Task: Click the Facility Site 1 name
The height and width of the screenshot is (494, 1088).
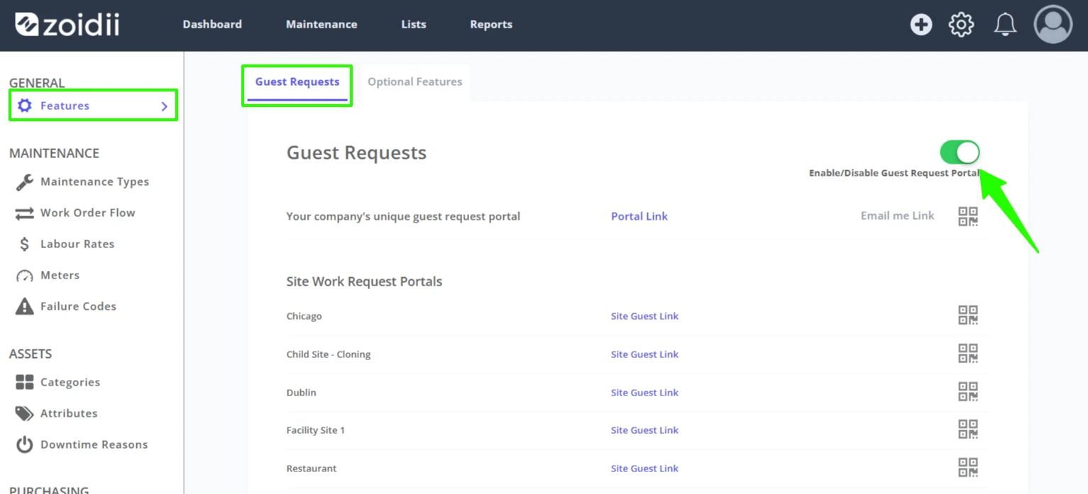Action: click(x=315, y=430)
